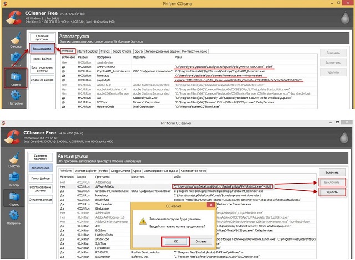
Task: Select Автозагрузка in lower window
Action: click(x=40, y=168)
